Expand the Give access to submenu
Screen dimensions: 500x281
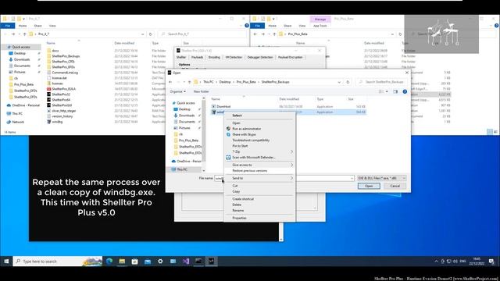(259, 165)
